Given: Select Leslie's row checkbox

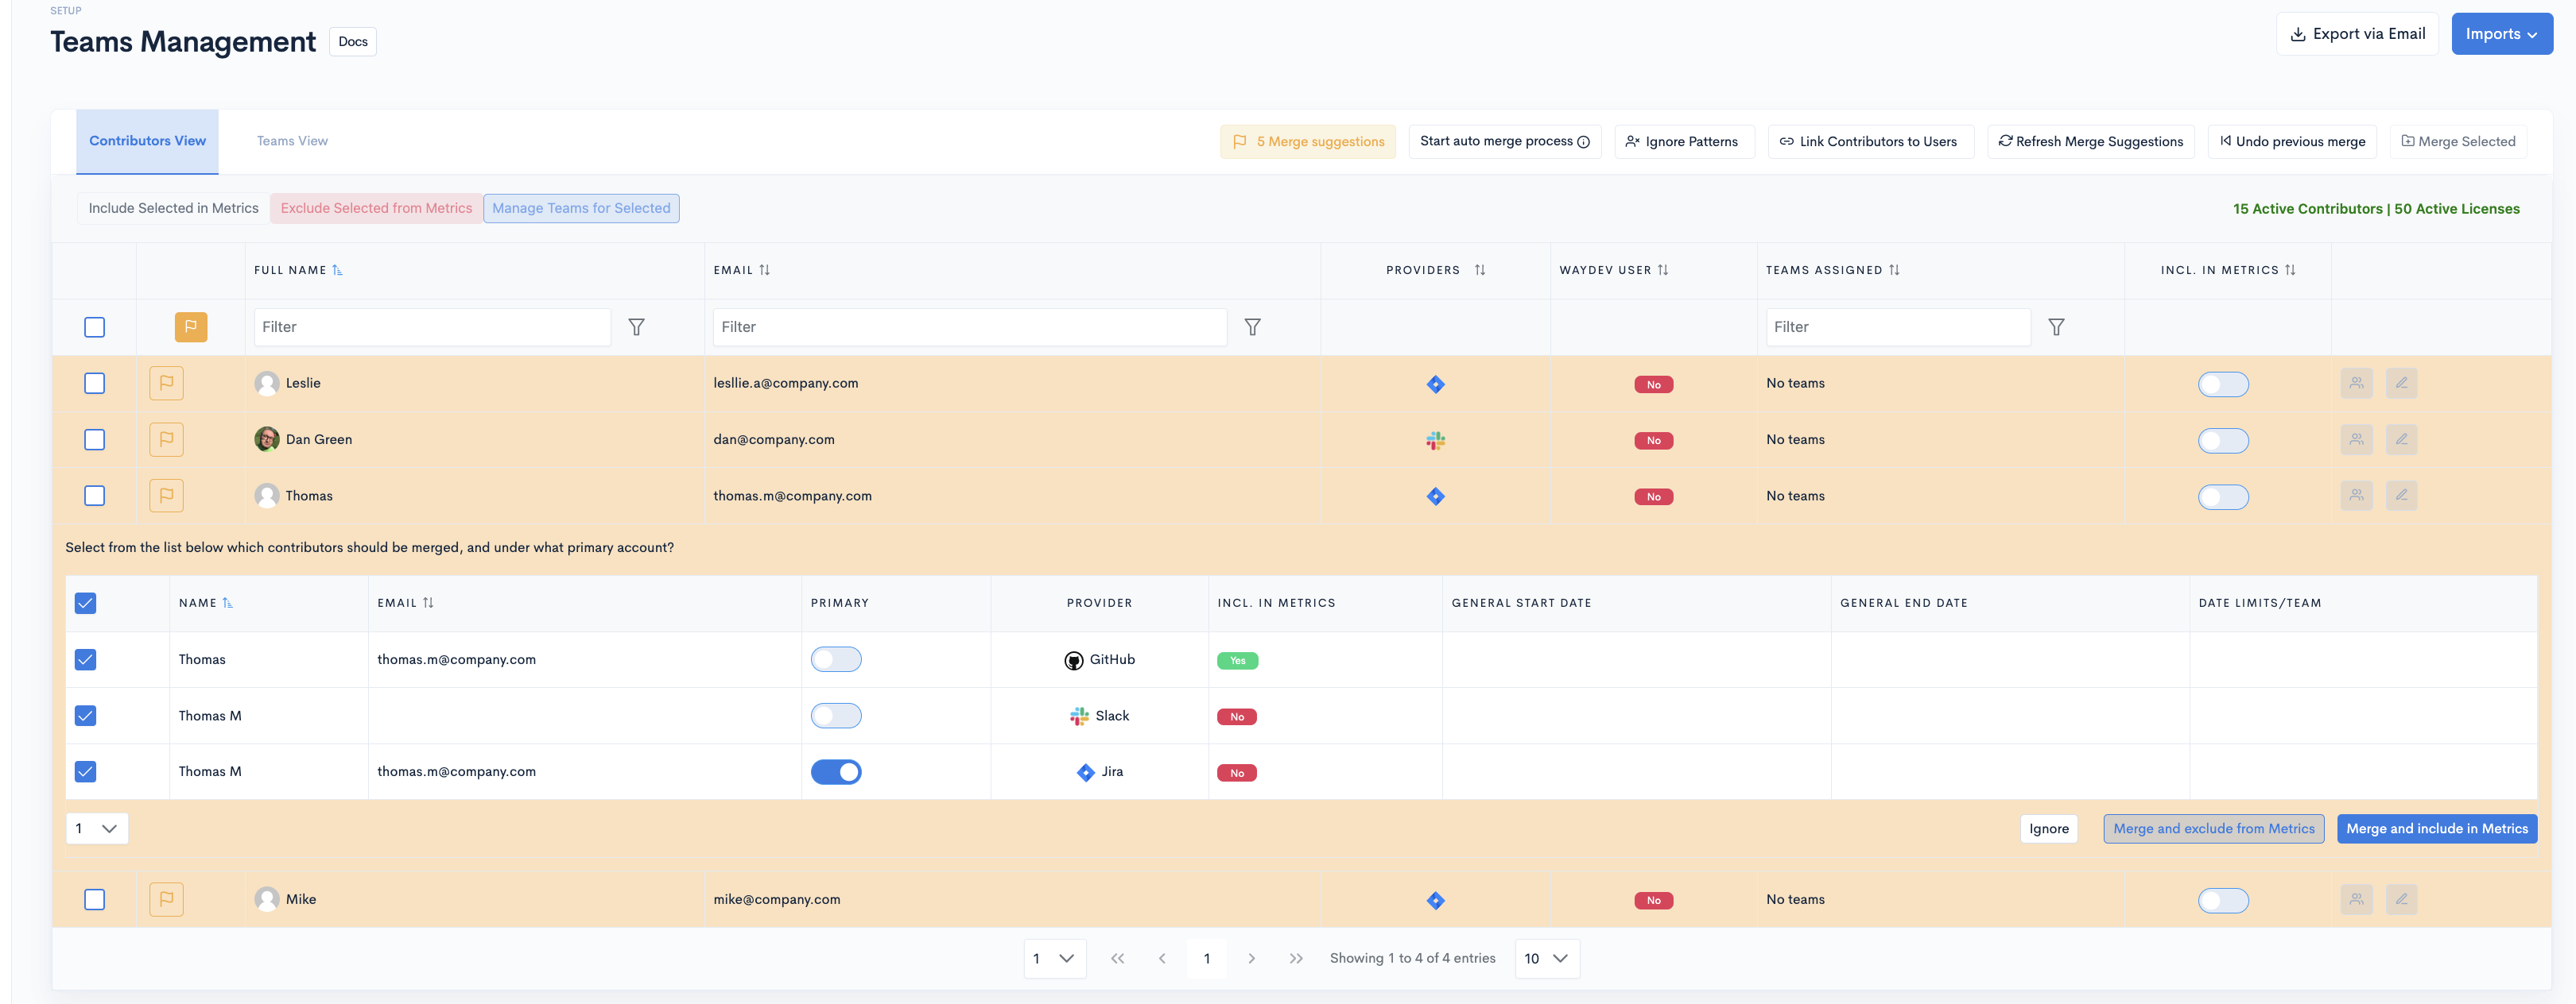Looking at the screenshot, I should 94,383.
